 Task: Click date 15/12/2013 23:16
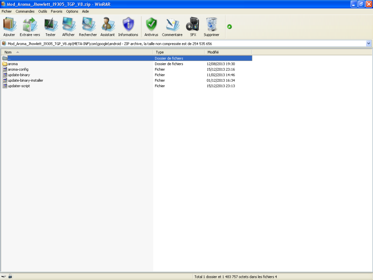click(x=221, y=69)
